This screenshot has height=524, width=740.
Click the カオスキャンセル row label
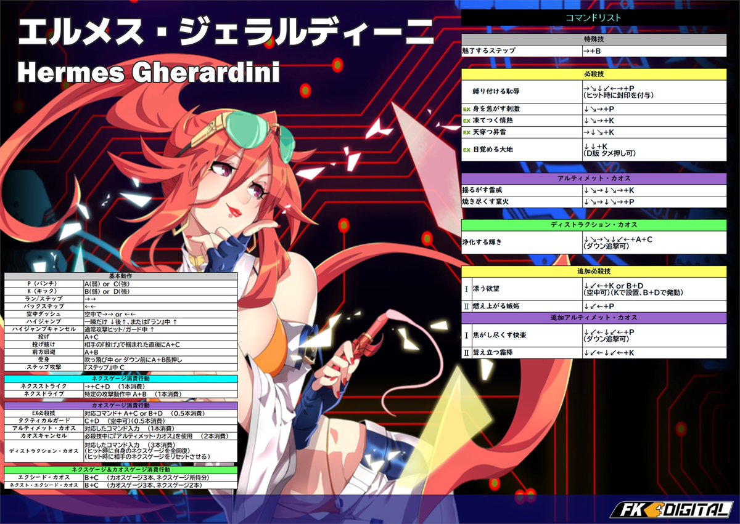click(43, 435)
